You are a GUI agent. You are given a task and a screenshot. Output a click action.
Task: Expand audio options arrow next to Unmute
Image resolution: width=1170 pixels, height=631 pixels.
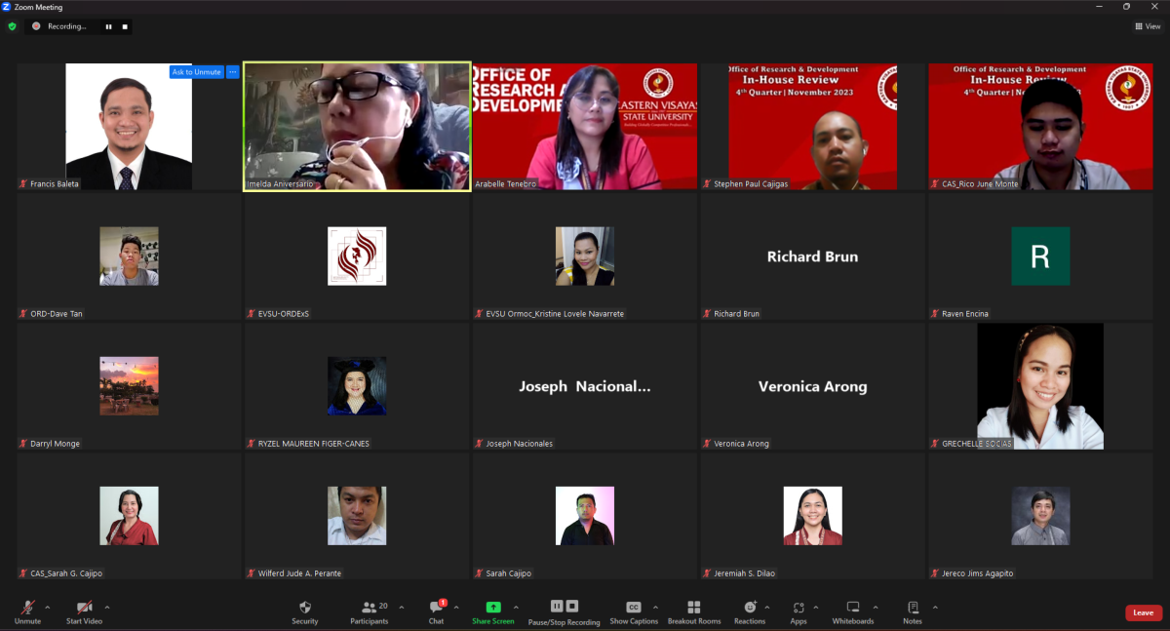(x=47, y=607)
